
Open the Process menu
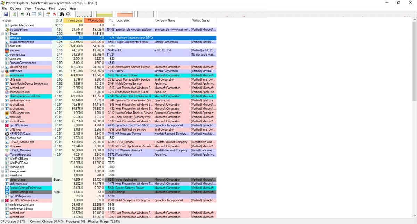40,8
